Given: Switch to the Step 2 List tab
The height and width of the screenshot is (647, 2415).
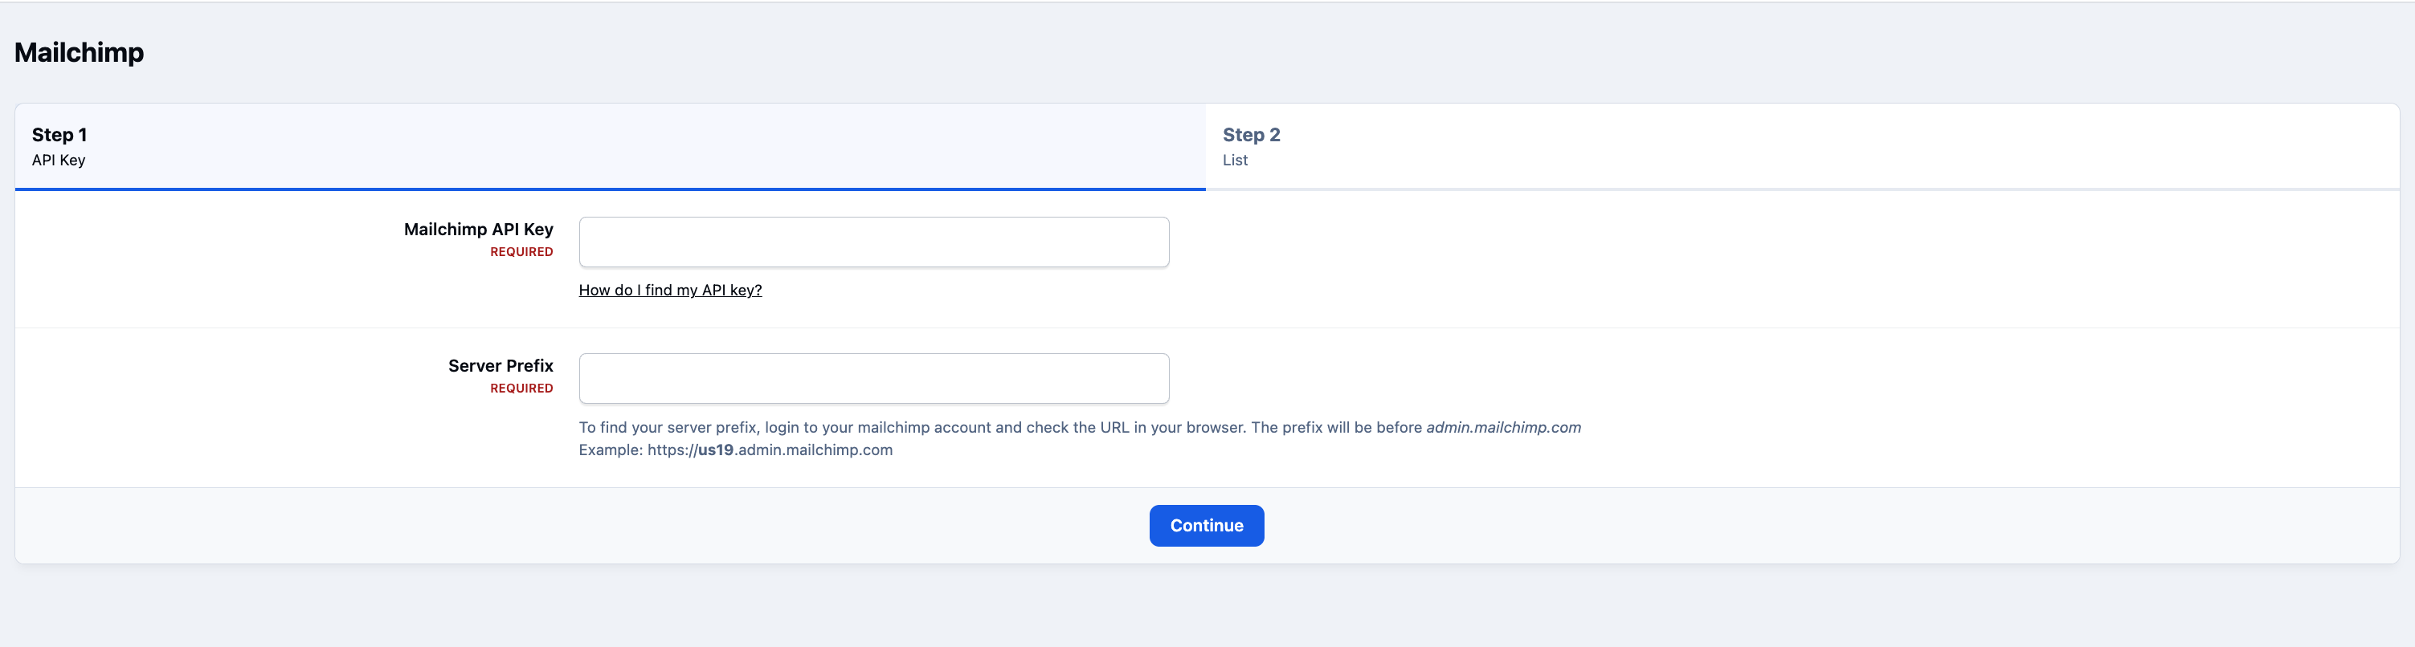Looking at the screenshot, I should click(1802, 147).
